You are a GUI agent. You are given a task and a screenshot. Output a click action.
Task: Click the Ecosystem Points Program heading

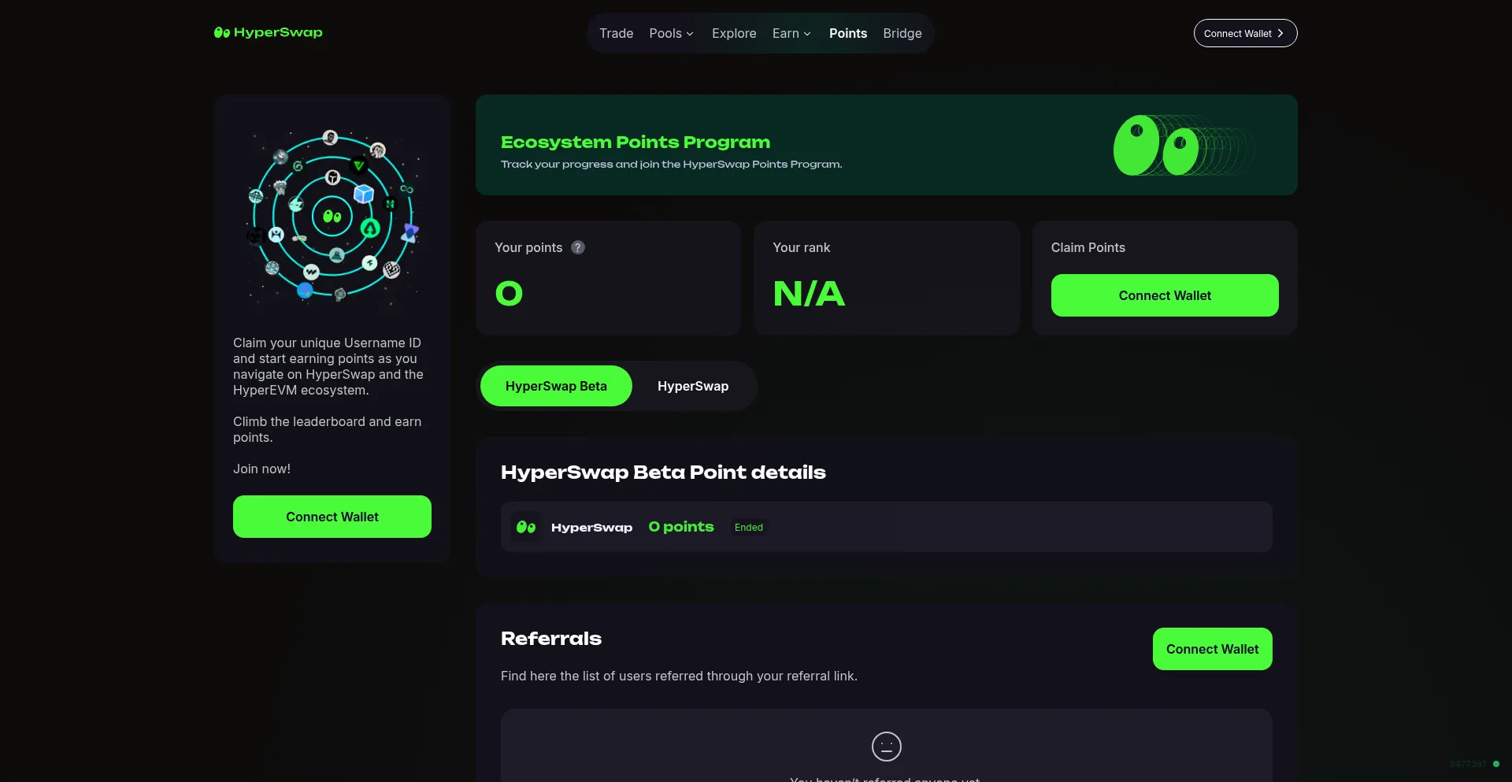coord(636,142)
